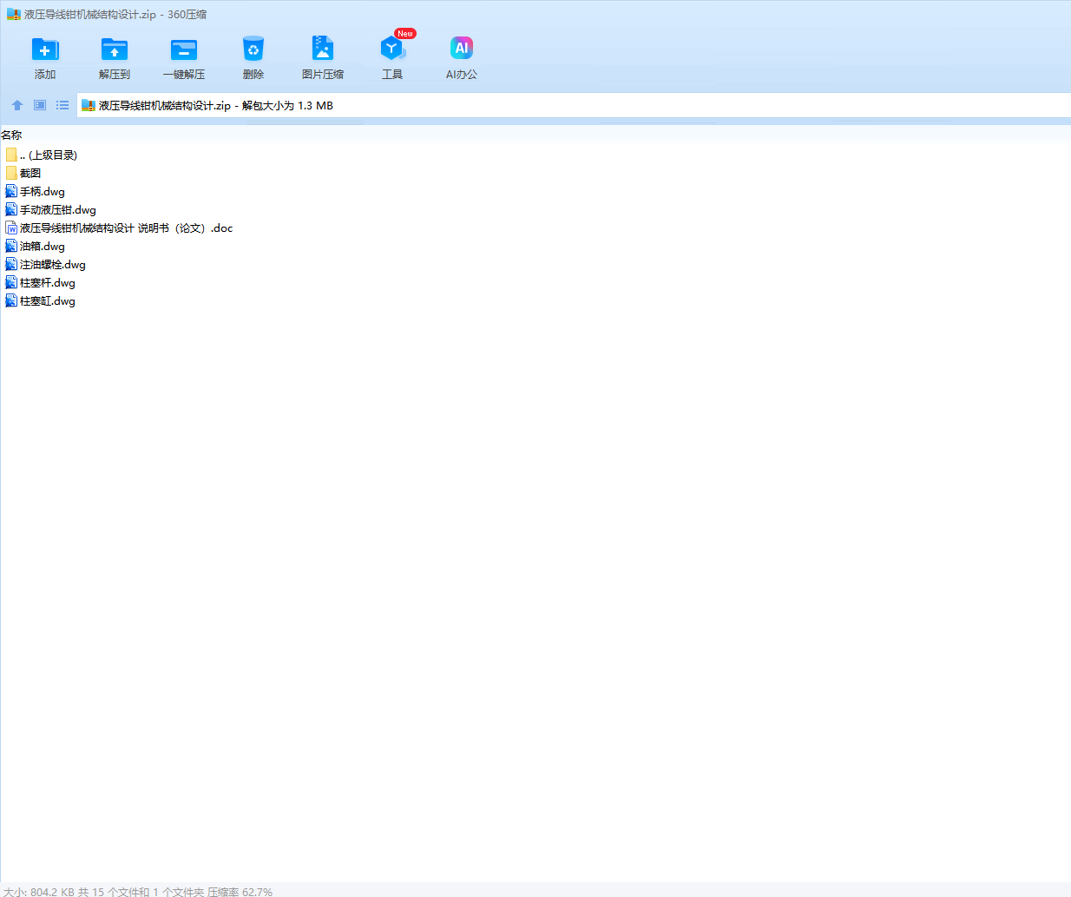The height and width of the screenshot is (897, 1071).
Task: Click the dwg icon beside 柱塞杆.dwg
Action: tap(11, 282)
